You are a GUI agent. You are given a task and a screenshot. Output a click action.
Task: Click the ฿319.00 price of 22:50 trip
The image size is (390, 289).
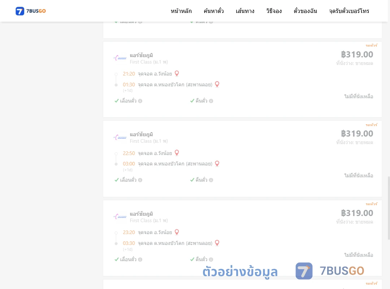click(x=357, y=133)
